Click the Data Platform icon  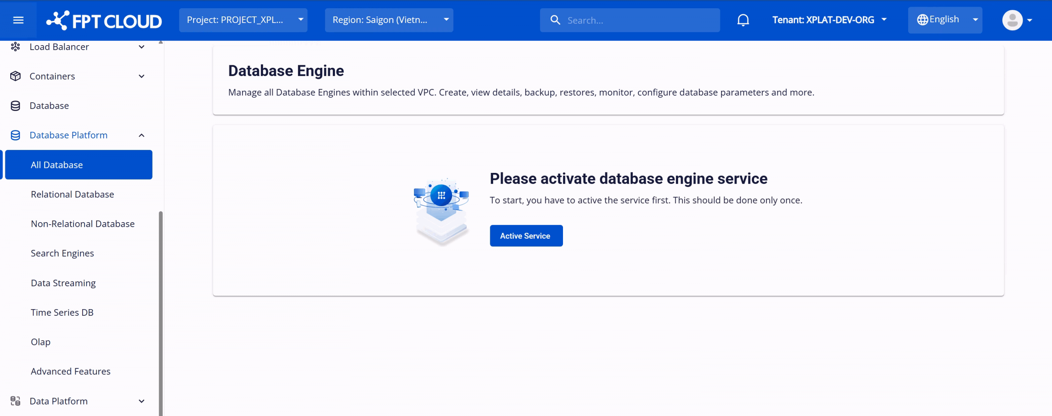coord(15,401)
